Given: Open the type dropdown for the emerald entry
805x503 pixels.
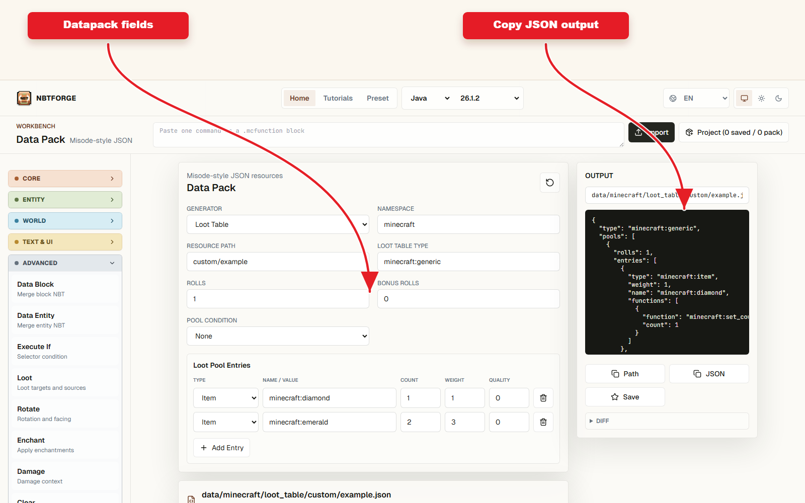Looking at the screenshot, I should click(226, 422).
